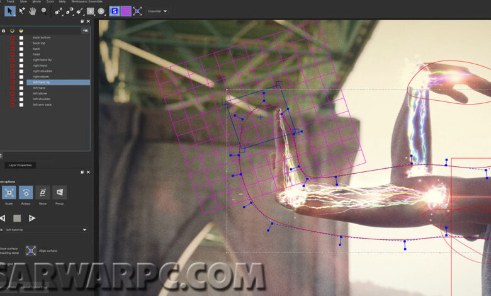Change matte color of back bottom layer

(21, 38)
